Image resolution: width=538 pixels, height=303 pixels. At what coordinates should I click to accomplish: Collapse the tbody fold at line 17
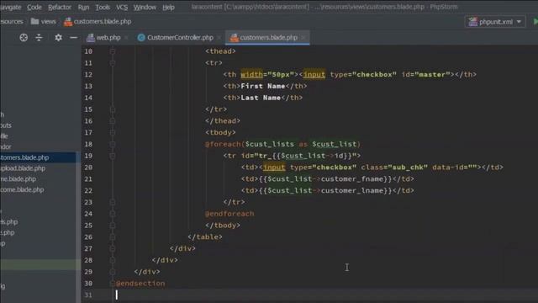click(x=112, y=133)
